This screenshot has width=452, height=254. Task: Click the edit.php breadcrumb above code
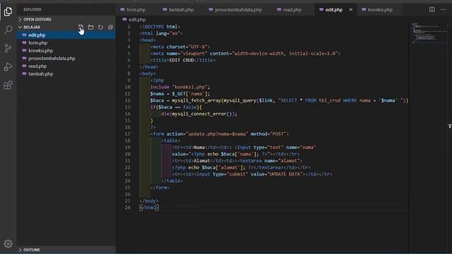click(x=134, y=20)
